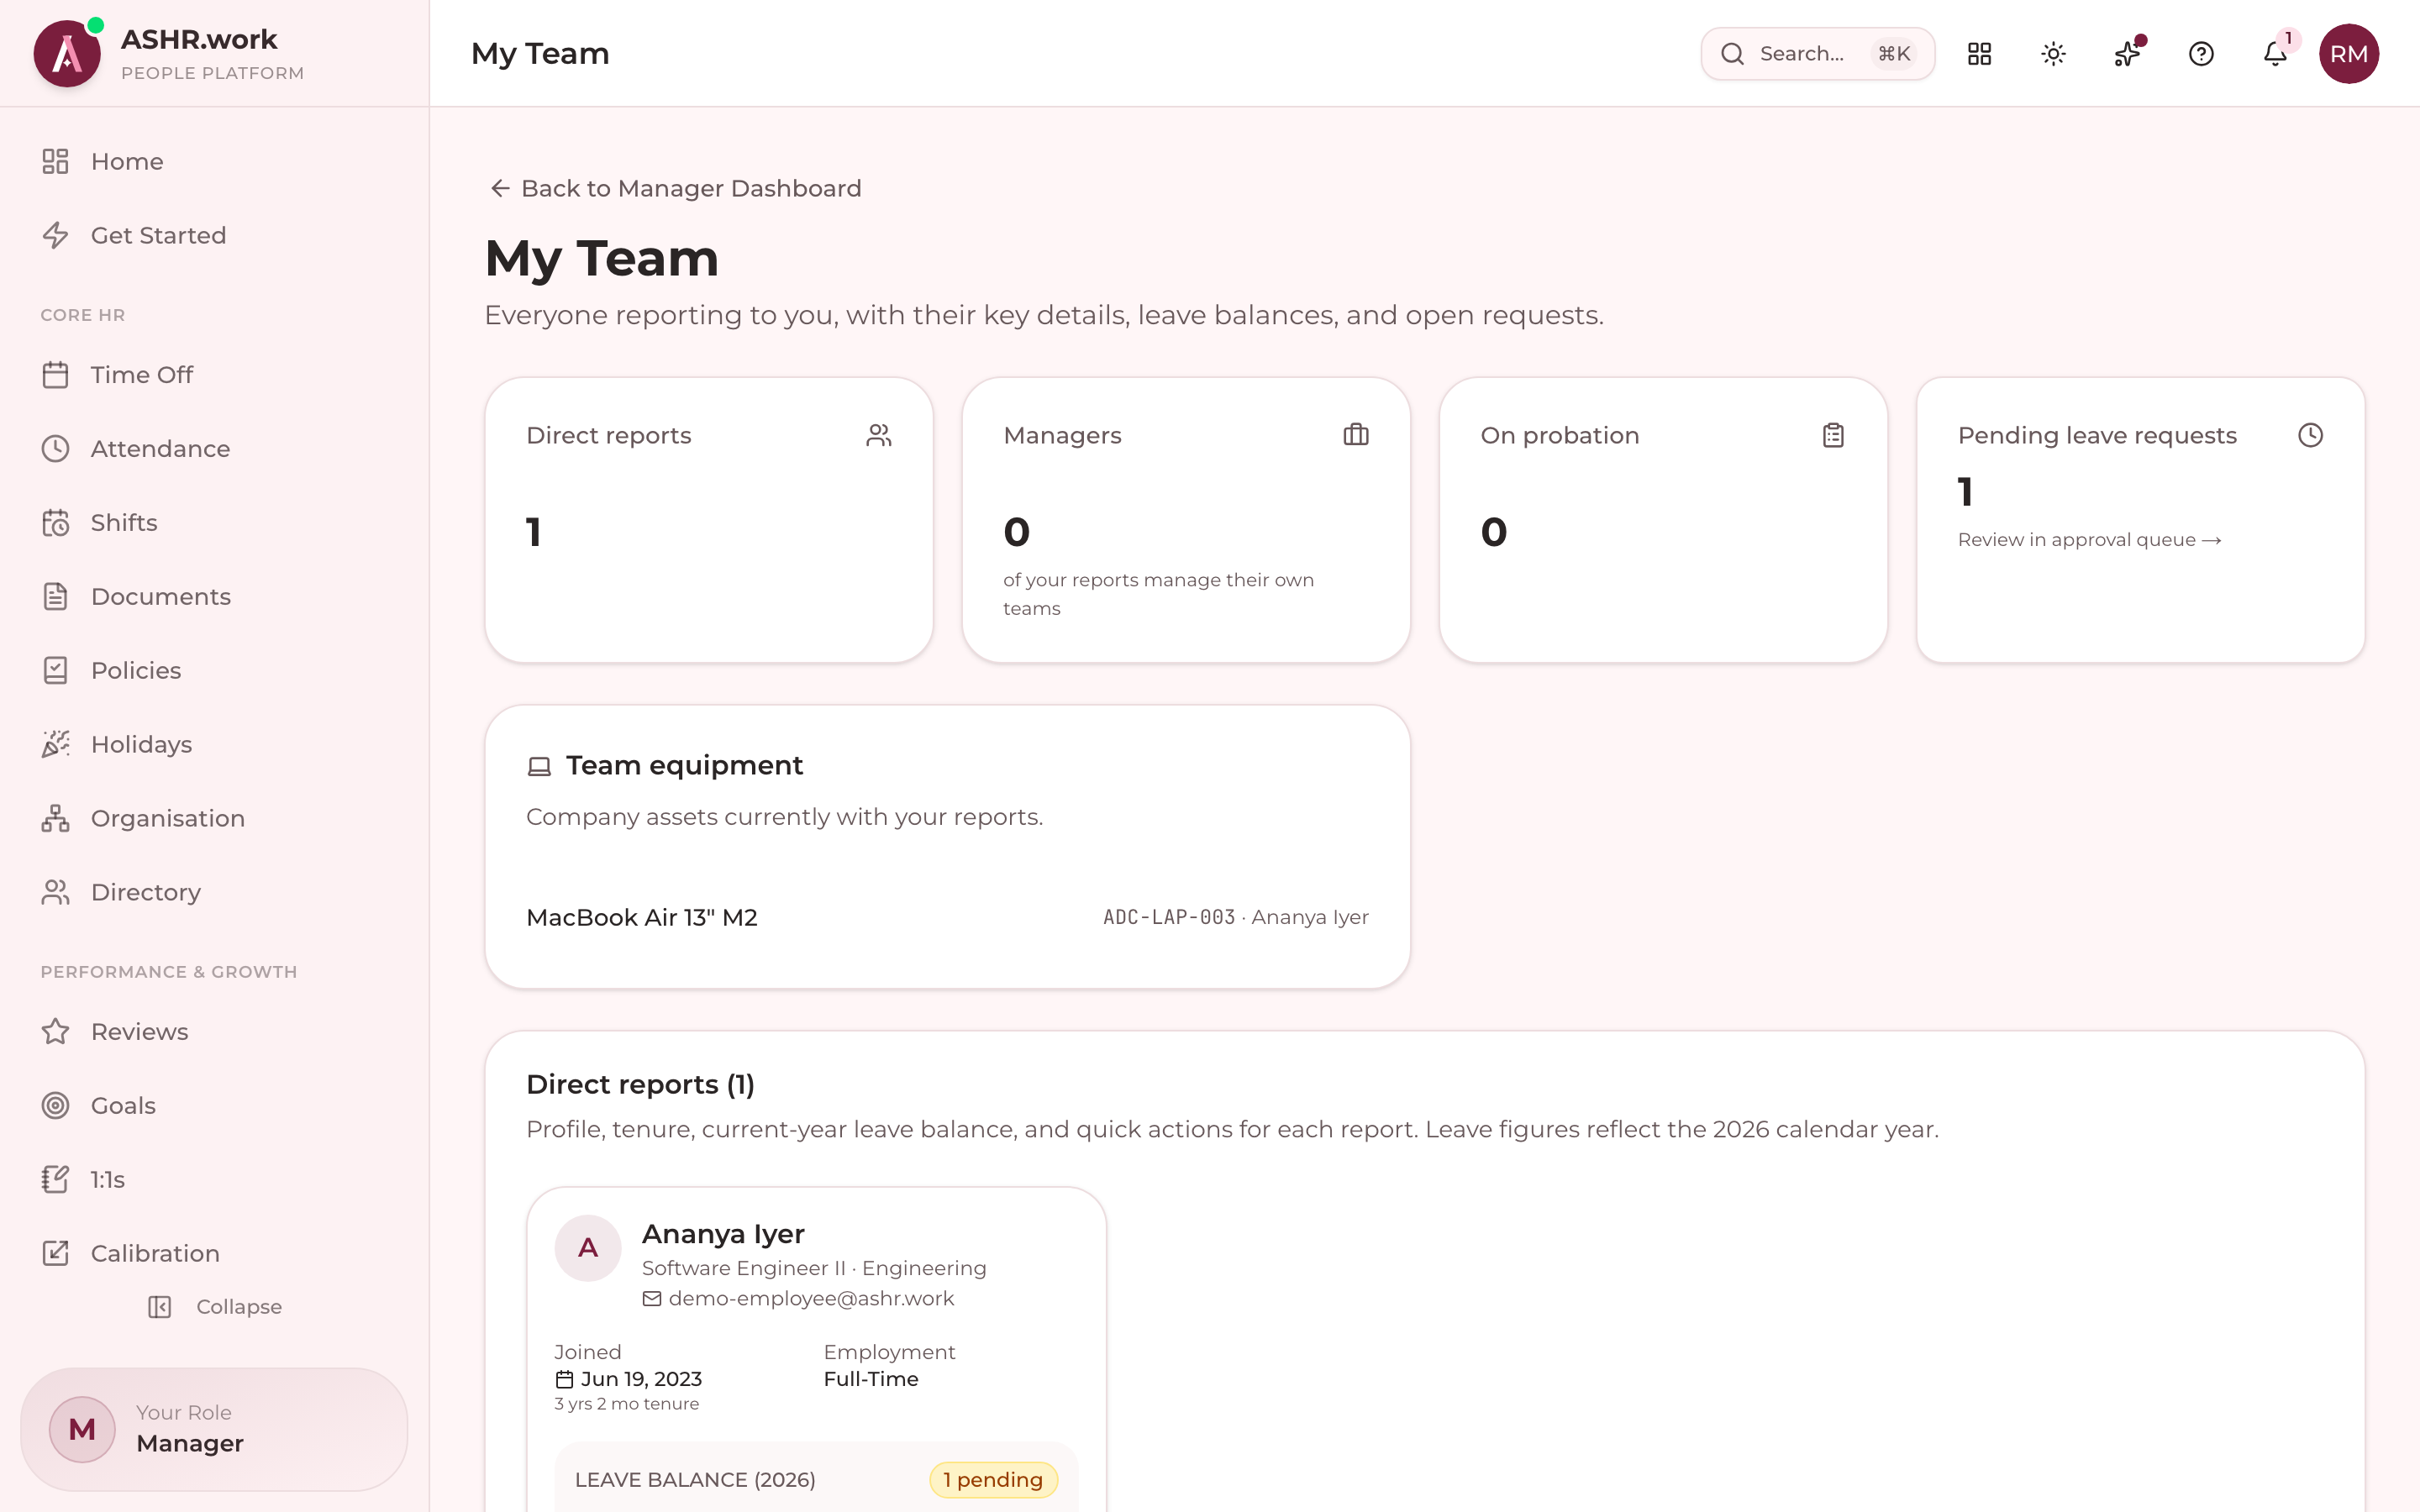The image size is (2420, 1512).
Task: Click the Time Off calendar icon
Action: tap(56, 375)
